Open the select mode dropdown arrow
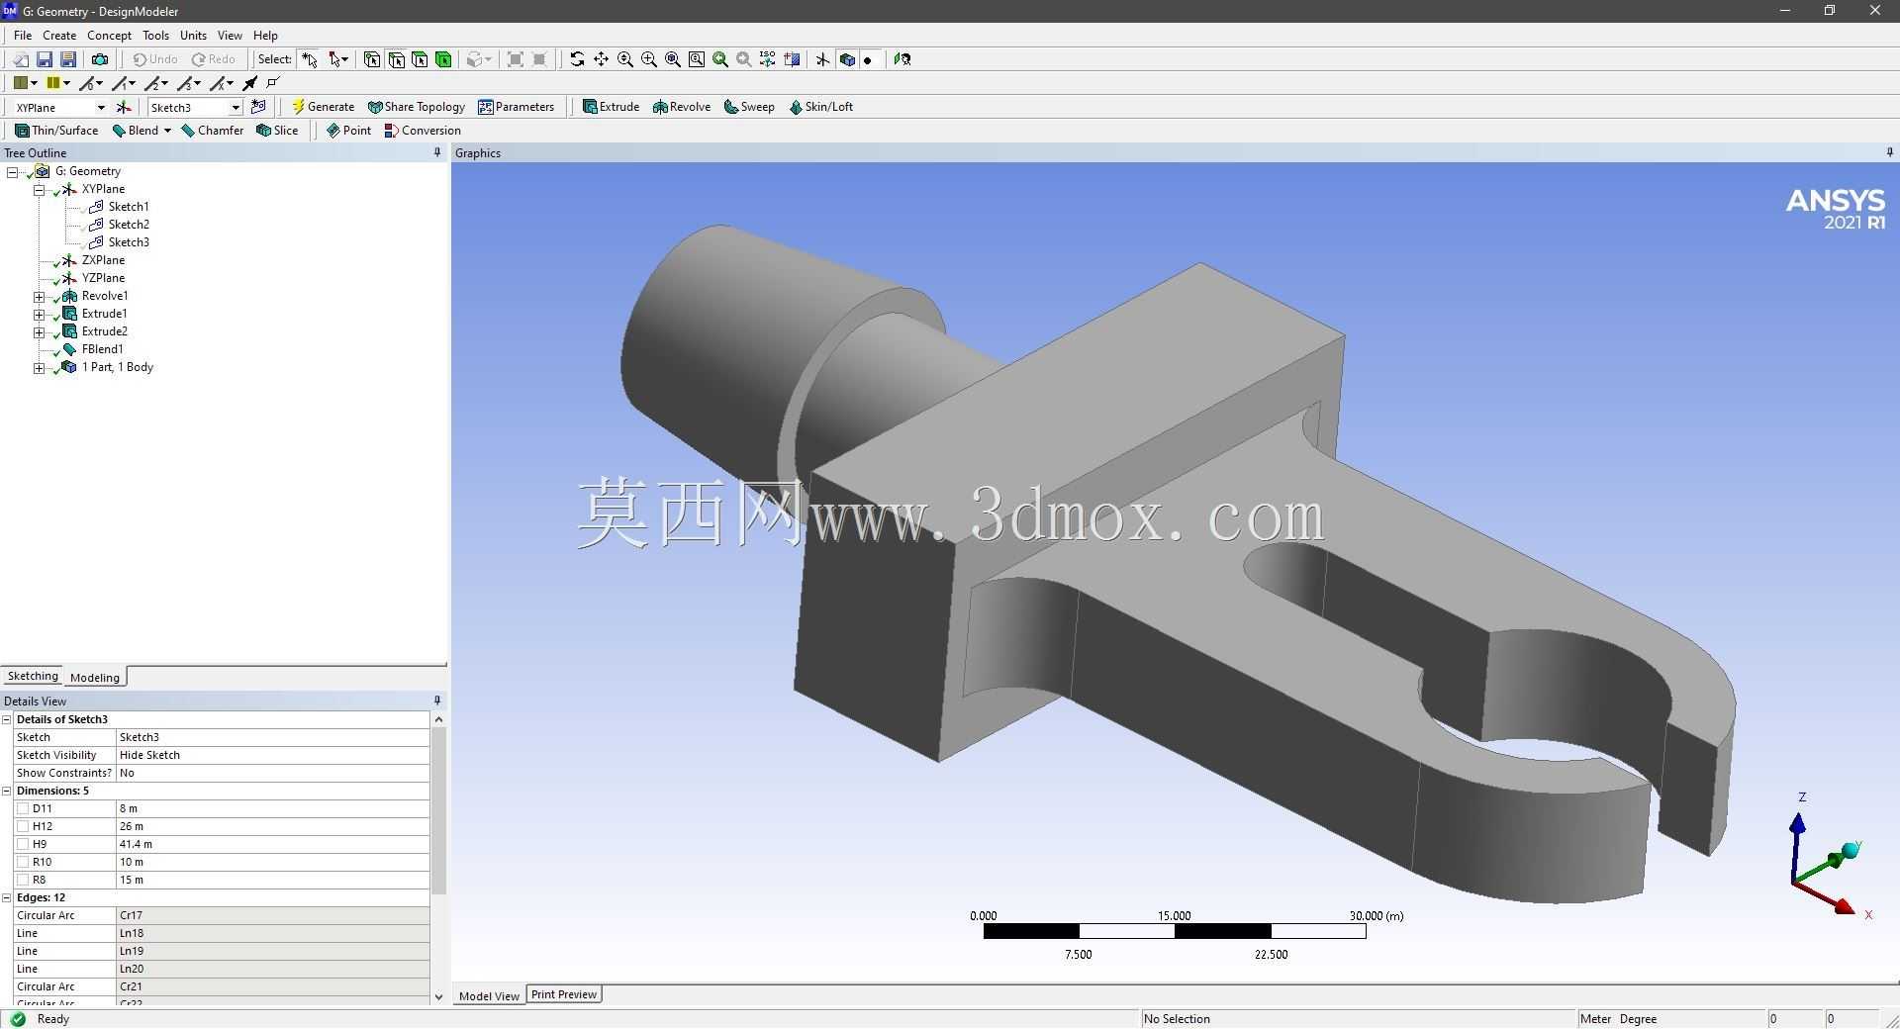 point(344,59)
